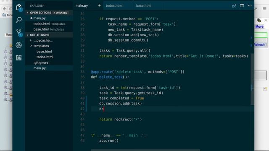Split the editor with the split icon

coord(242,5)
